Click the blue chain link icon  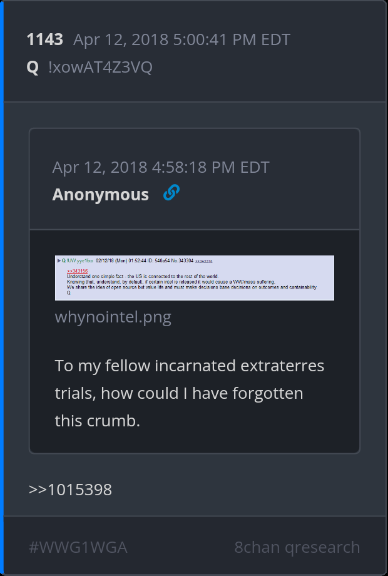(171, 192)
